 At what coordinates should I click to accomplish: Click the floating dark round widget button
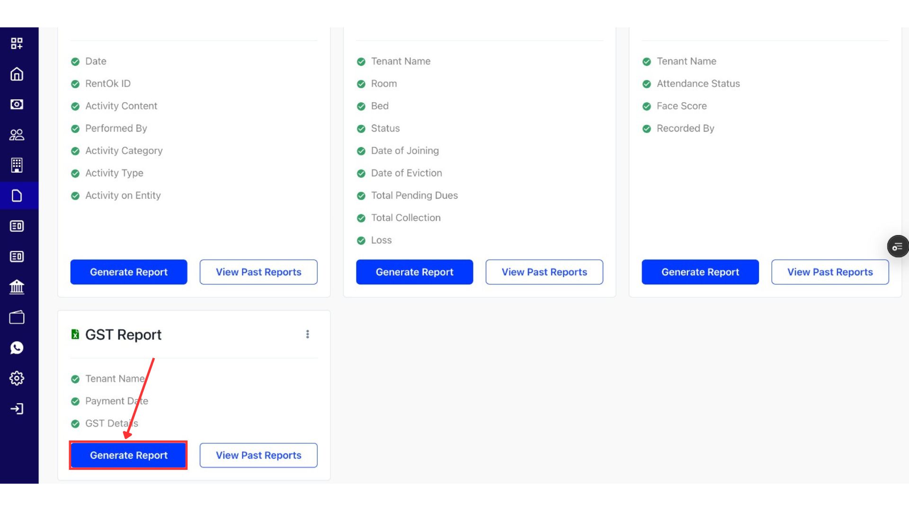pos(897,247)
